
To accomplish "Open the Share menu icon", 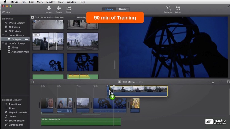I will tap(68, 8).
